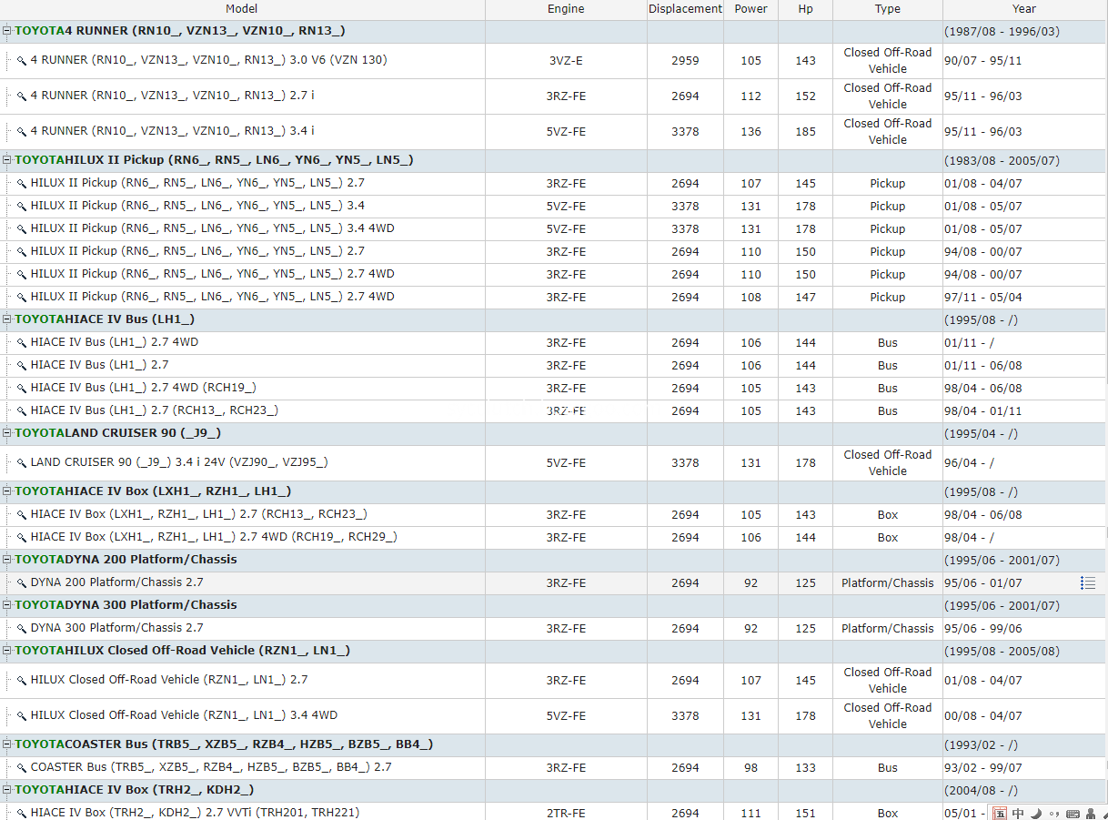
Task: Click the magnifier icon for HIACE IV Box 2.7 VVTi
Action: [x=22, y=814]
